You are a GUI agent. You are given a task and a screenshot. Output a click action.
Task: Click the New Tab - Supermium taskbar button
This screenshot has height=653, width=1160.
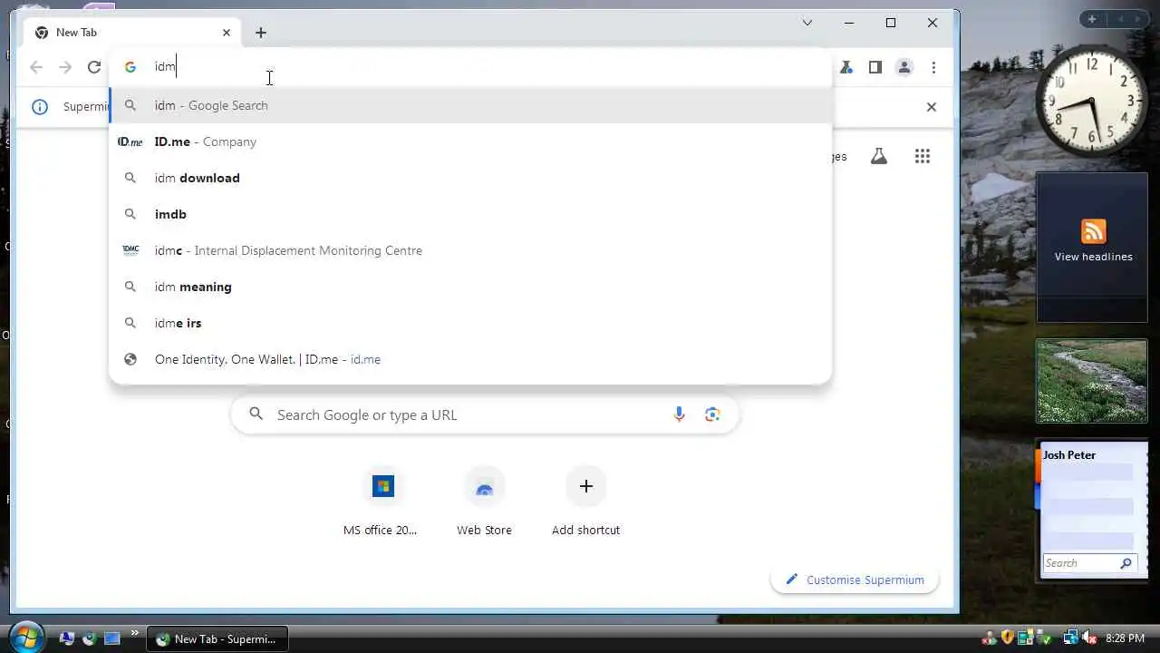[x=217, y=639]
